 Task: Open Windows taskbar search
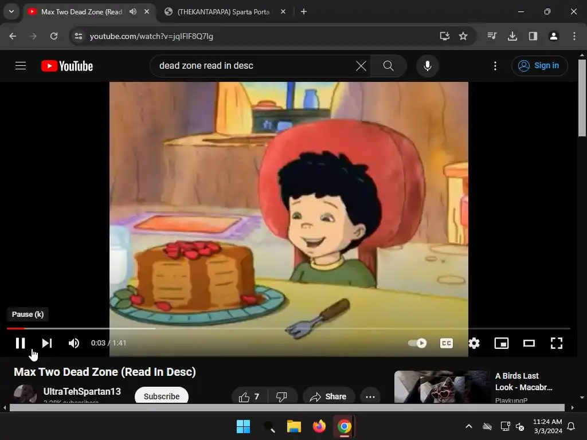click(269, 426)
